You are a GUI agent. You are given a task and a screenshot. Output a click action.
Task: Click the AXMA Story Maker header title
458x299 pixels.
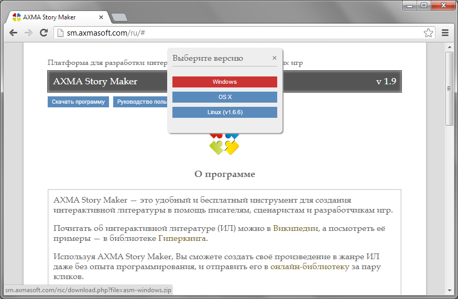tap(95, 81)
